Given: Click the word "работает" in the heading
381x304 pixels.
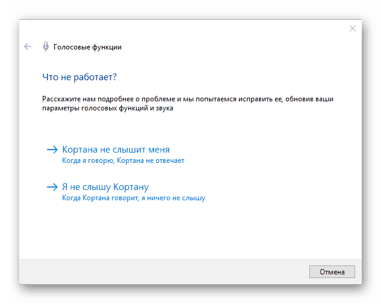Looking at the screenshot, I should [94, 77].
